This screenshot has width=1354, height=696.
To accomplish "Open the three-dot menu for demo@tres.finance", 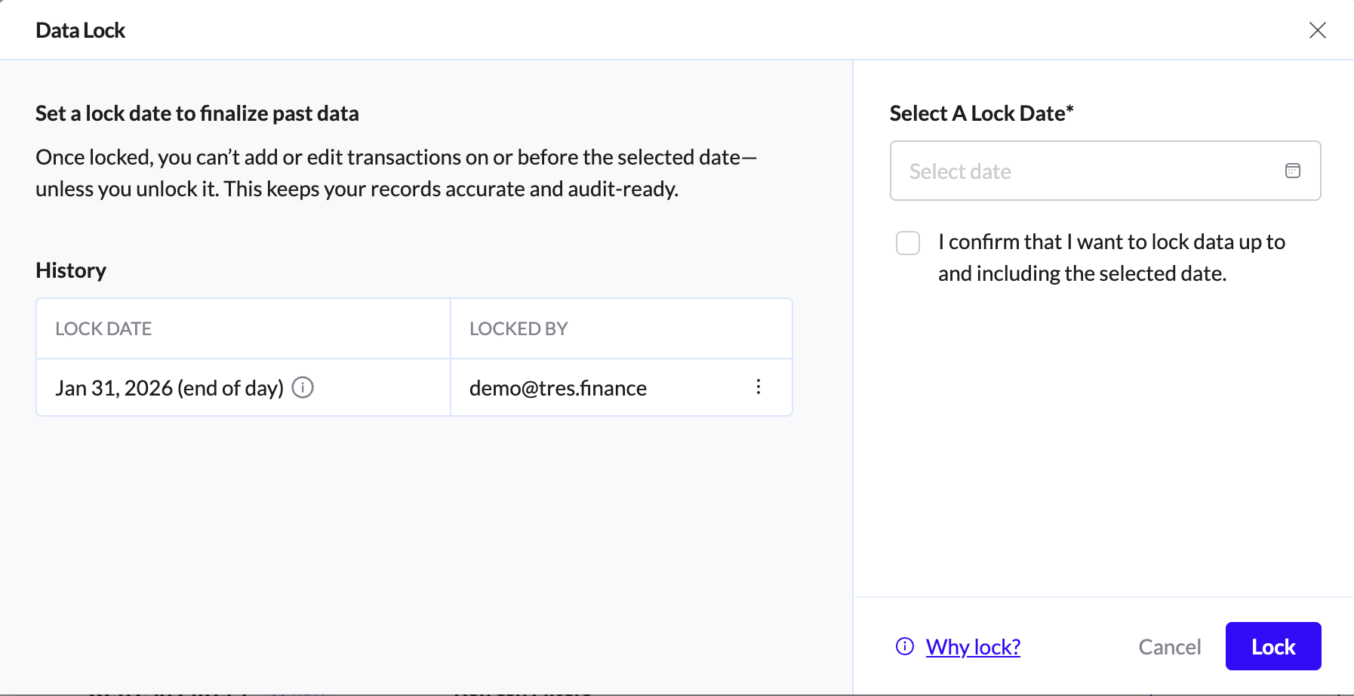I will click(758, 387).
